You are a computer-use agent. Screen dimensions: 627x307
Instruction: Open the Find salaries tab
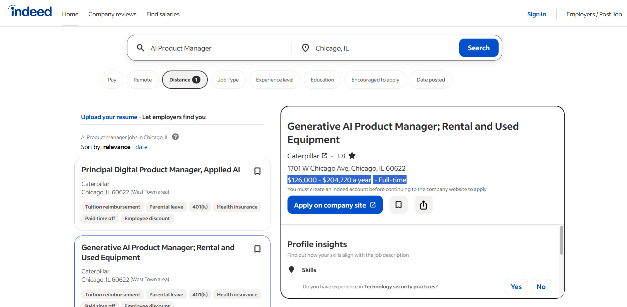pyautogui.click(x=163, y=14)
